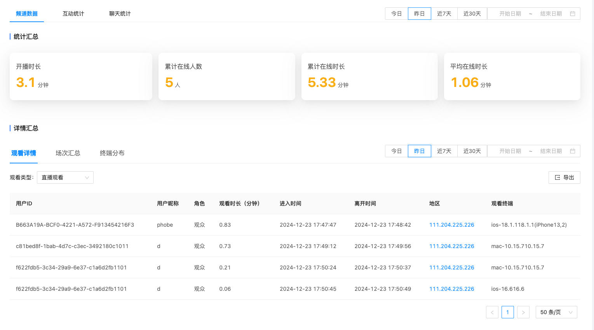Select the 终端分布 tab
594x330 pixels.
click(112, 153)
